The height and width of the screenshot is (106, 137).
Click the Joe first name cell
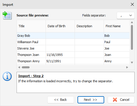117,48
